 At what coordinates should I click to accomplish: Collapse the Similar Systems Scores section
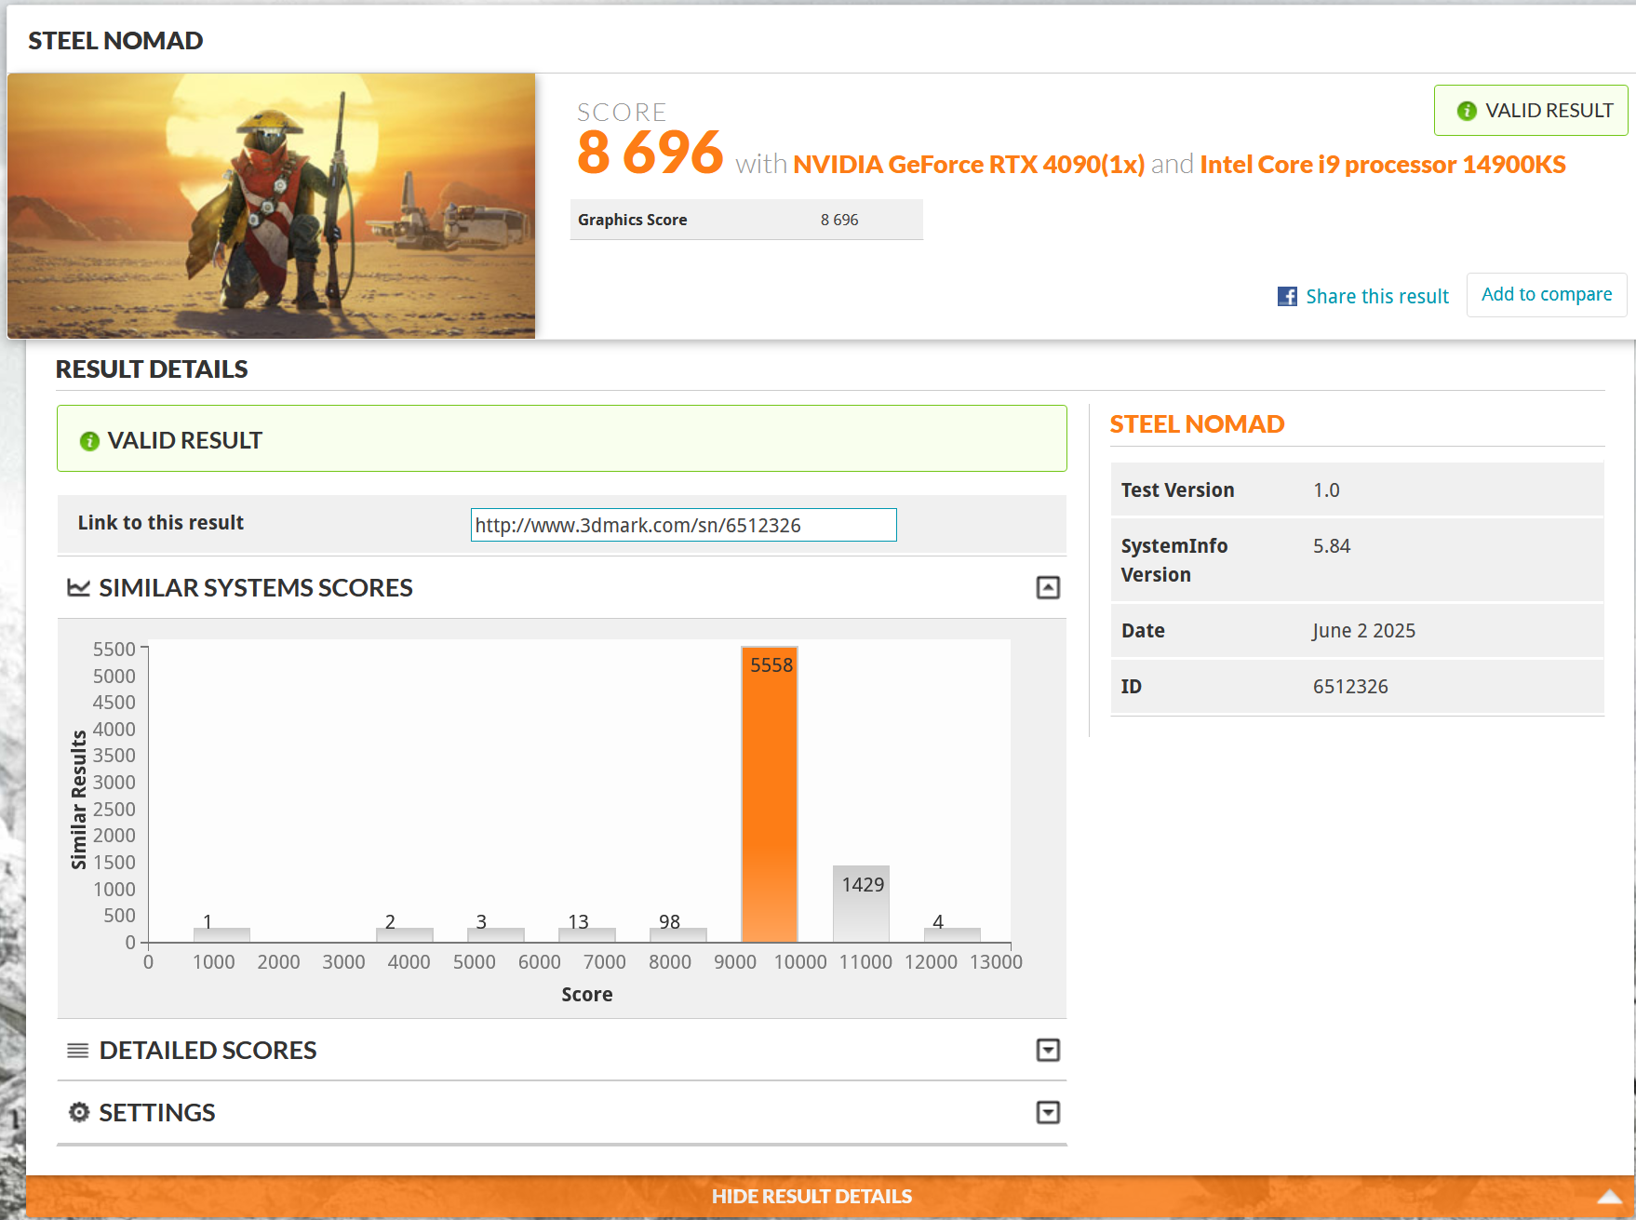(x=1048, y=587)
